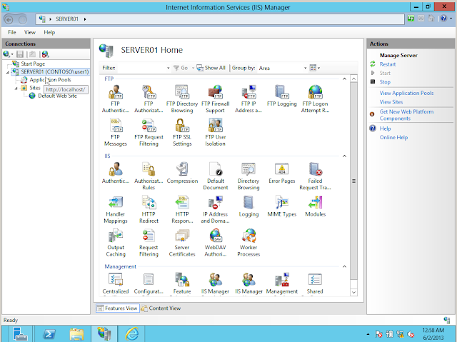Image resolution: width=457 pixels, height=342 pixels.
Task: Open the Group by Area dropdown
Action: point(305,68)
